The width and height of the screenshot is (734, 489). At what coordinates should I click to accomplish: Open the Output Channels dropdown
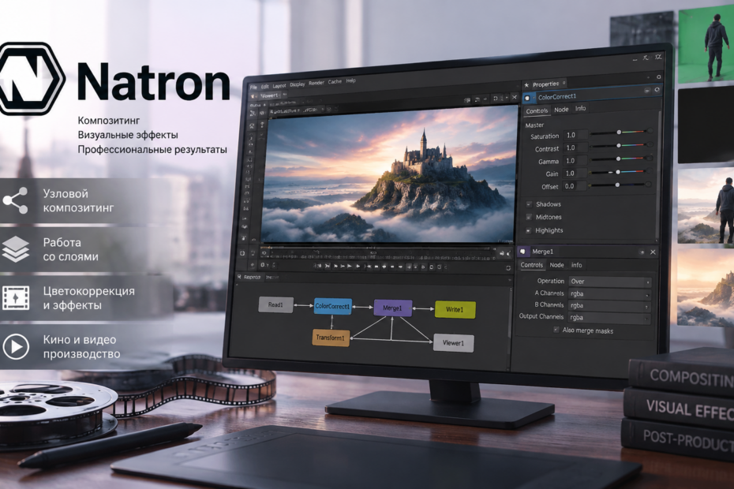tap(609, 318)
